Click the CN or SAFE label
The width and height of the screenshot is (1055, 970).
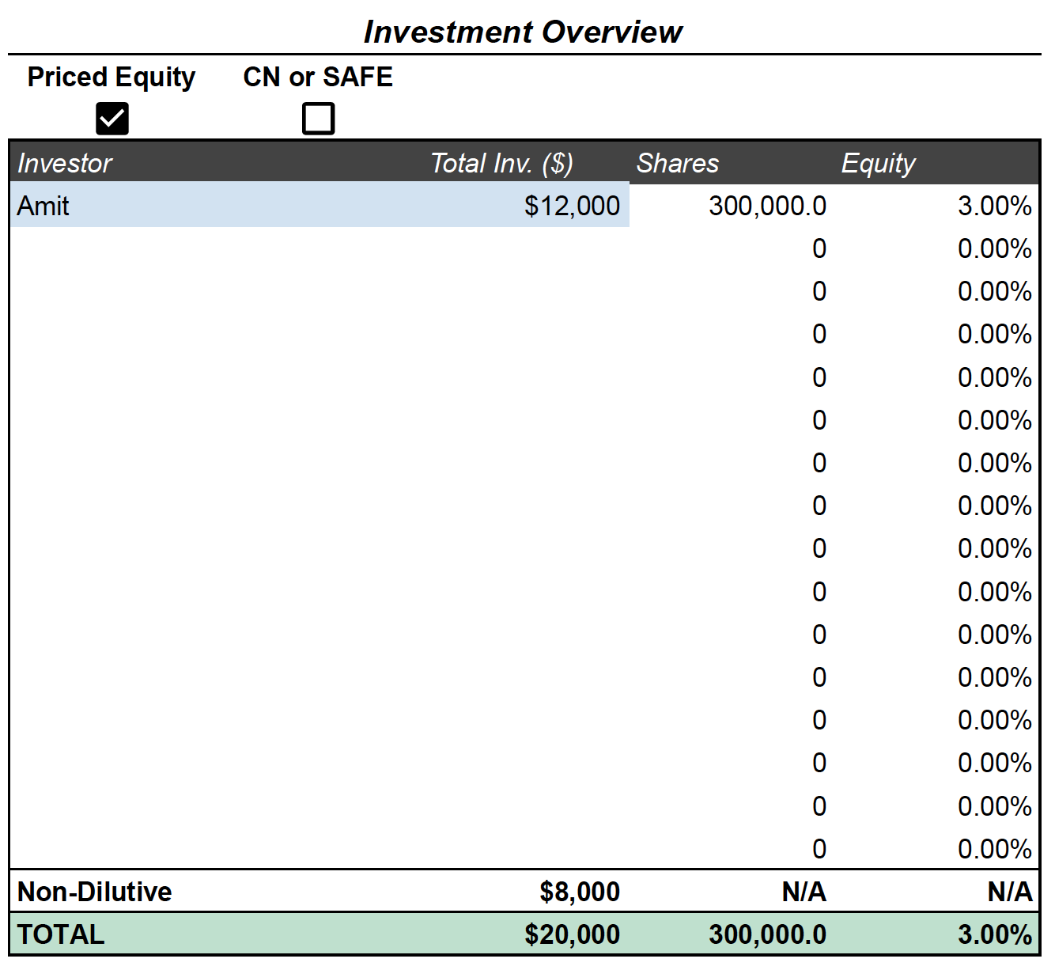point(318,77)
